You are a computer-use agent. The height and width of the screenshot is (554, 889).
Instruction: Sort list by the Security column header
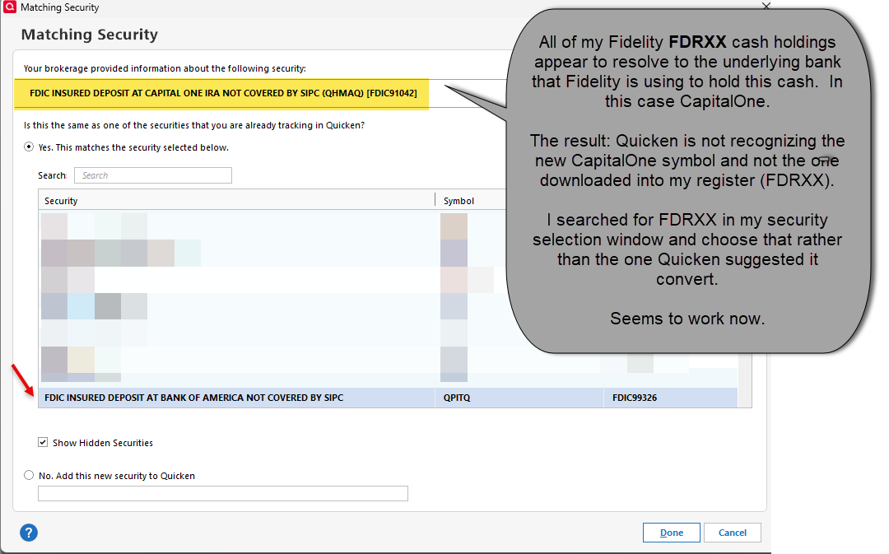(x=236, y=201)
